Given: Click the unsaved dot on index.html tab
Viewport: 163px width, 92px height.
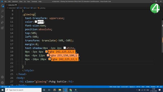Looking at the screenshot, I should pyautogui.click(x=16, y=5).
